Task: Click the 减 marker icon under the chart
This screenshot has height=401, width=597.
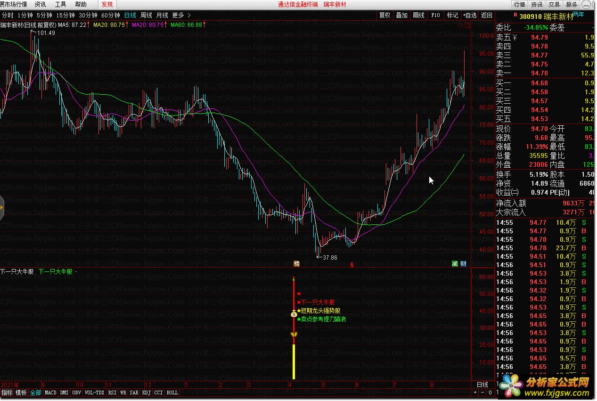Action: tap(455, 264)
